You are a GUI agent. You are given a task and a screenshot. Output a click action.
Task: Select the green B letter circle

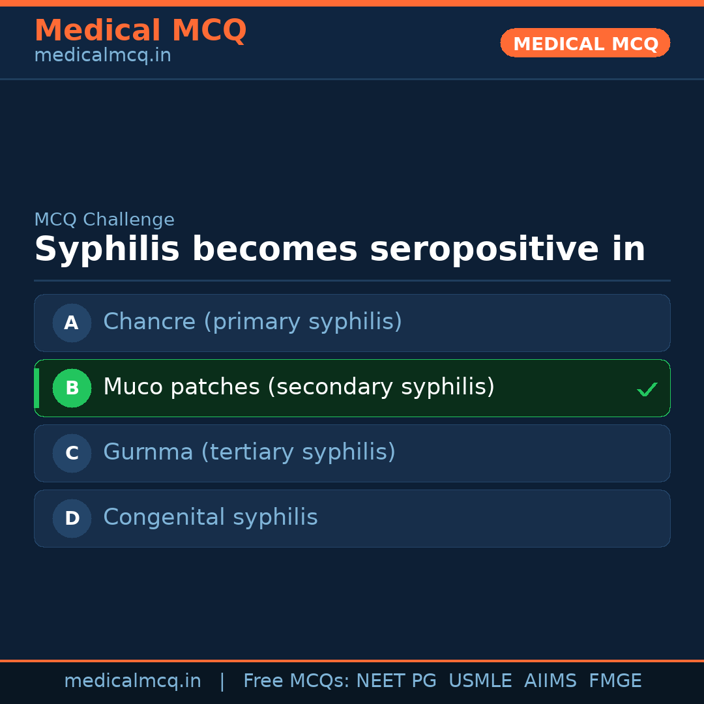[72, 388]
